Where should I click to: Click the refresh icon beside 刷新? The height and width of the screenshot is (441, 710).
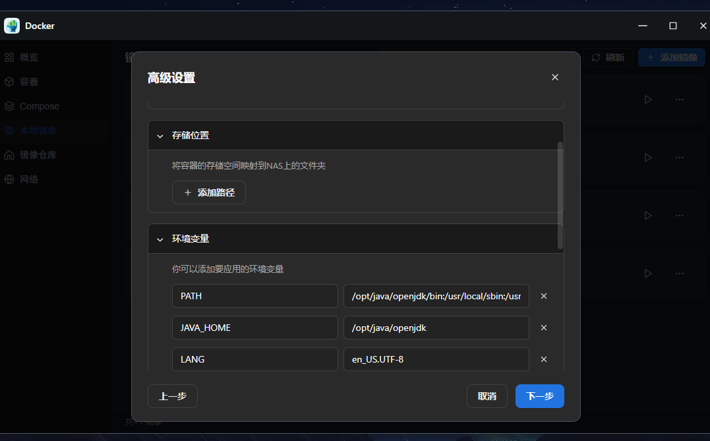[x=596, y=57]
